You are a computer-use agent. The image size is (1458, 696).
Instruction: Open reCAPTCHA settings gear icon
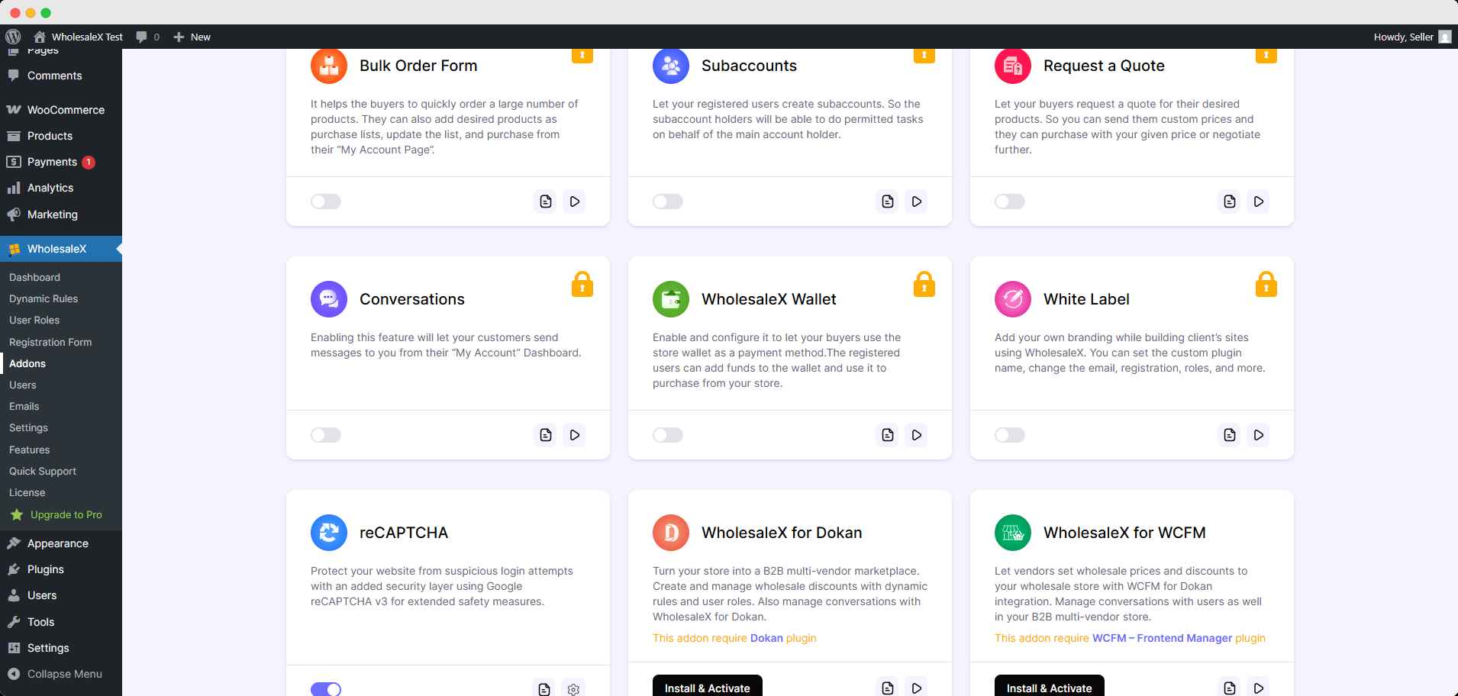point(573,689)
